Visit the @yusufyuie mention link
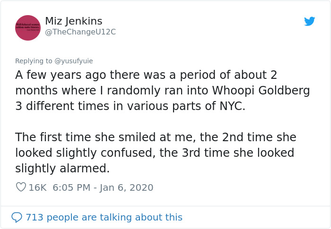The image size is (331, 229). [74, 61]
